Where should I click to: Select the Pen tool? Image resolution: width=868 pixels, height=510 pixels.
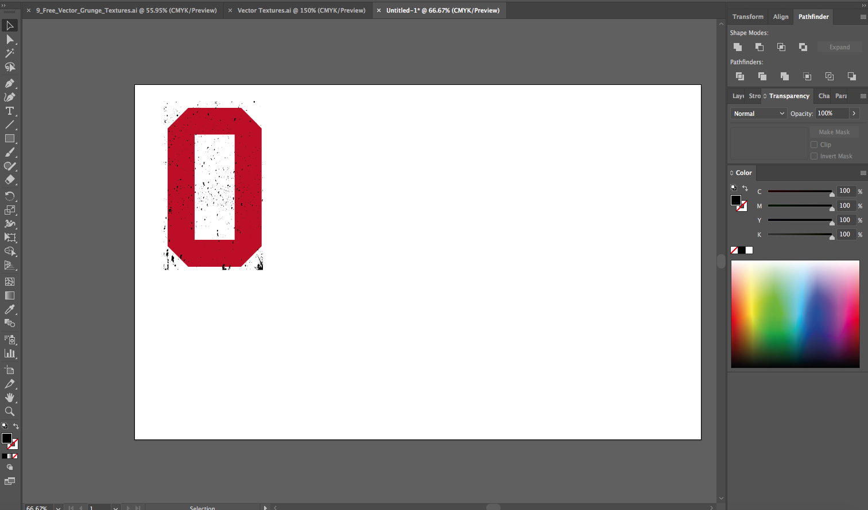(x=10, y=83)
